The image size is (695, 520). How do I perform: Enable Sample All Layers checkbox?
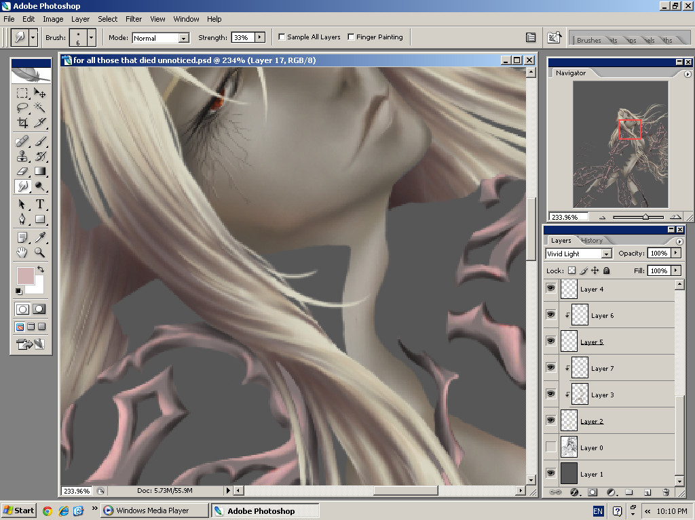coord(282,37)
